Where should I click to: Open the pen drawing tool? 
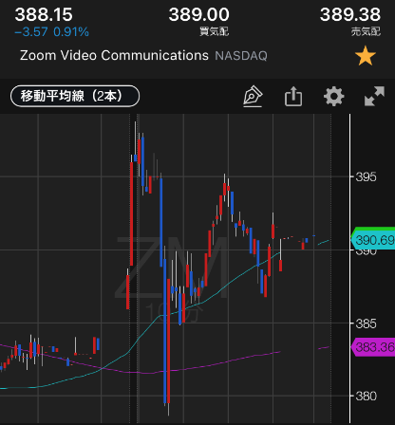pyautogui.click(x=253, y=96)
